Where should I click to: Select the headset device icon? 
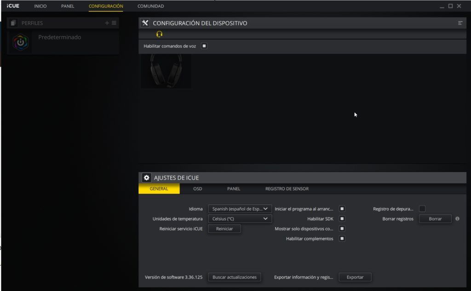[x=159, y=34]
